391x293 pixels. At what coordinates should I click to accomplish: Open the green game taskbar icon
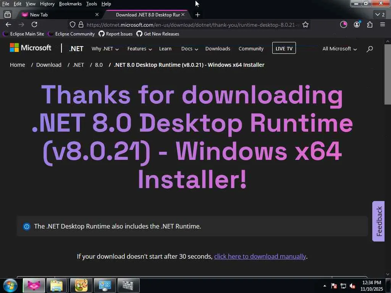coord(81,285)
